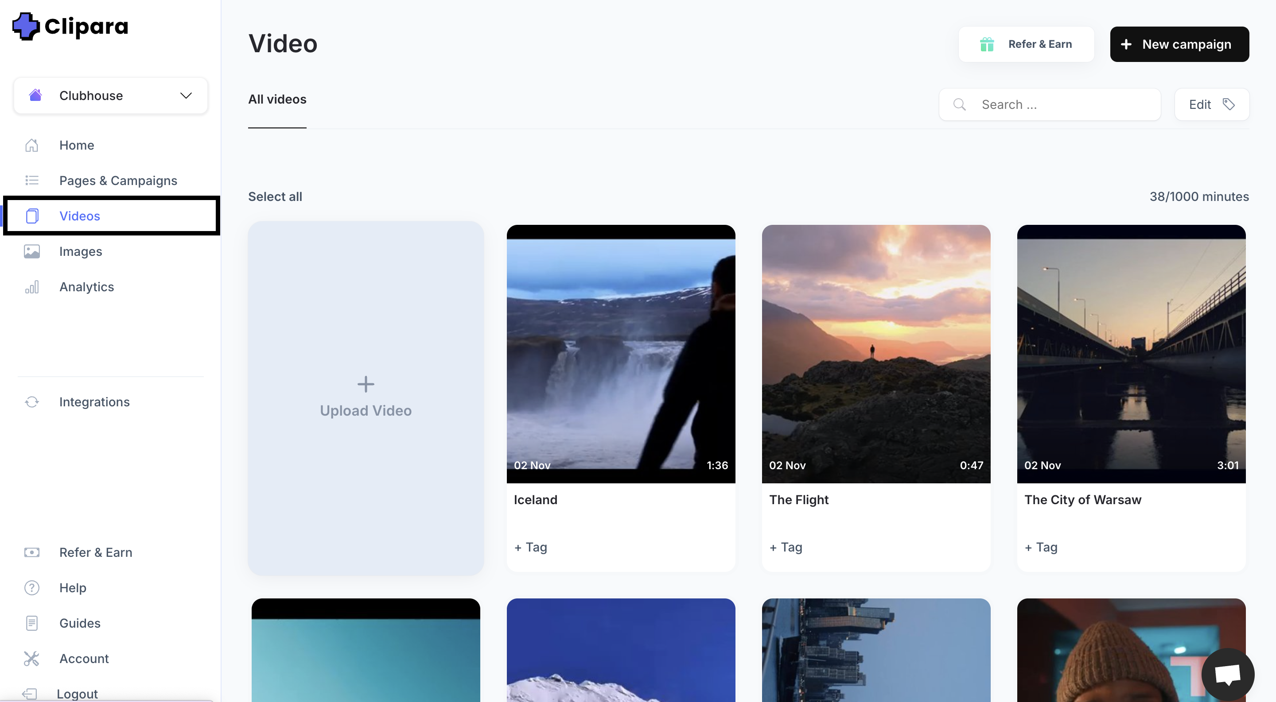Add a tag to The Flight video

(786, 547)
